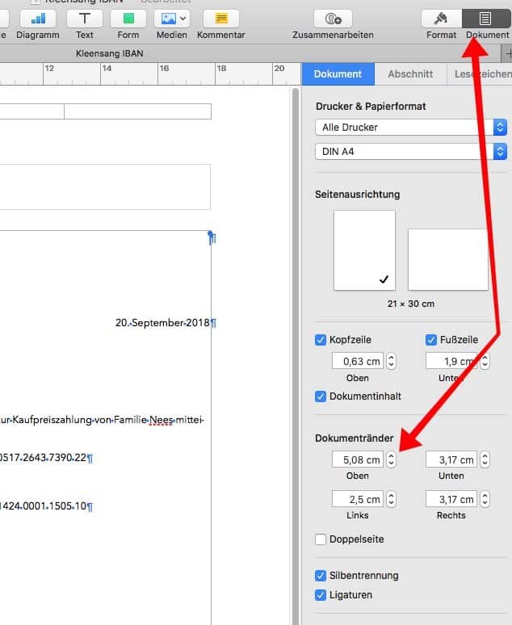Select portrait page orientation thumbnail
Viewport: 512px width, 625px height.
pos(364,250)
